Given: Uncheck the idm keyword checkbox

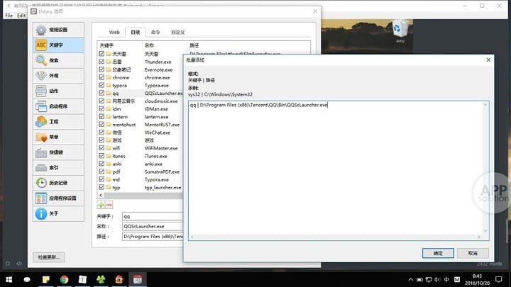Looking at the screenshot, I should (x=101, y=108).
